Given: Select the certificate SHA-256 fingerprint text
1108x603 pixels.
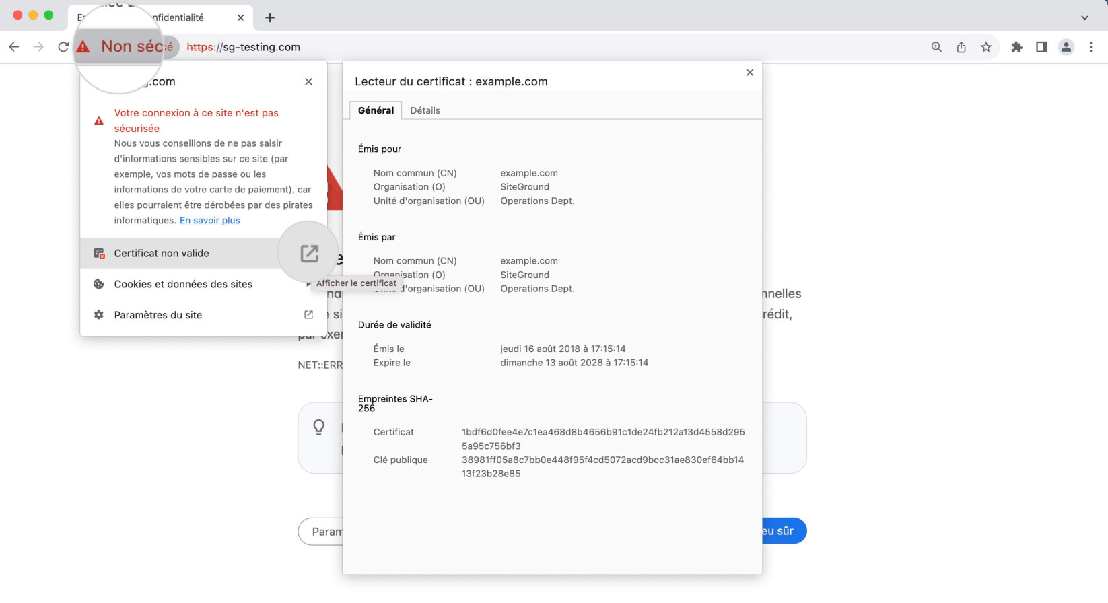Looking at the screenshot, I should coord(603,439).
